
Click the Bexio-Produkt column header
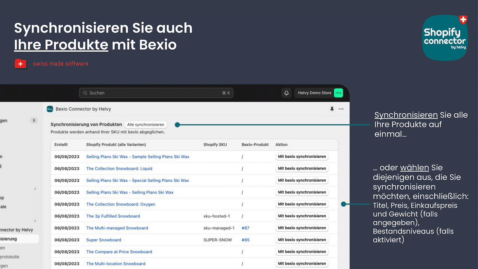(255, 145)
